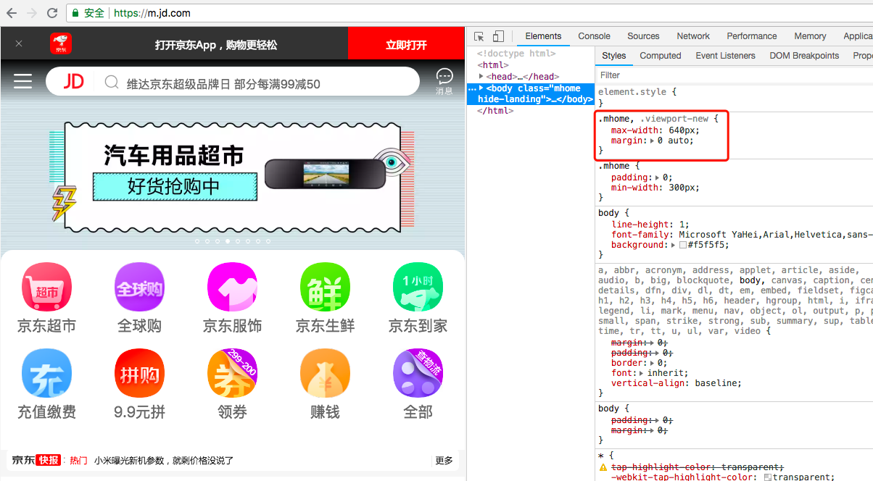Toggle the device toolbar icon
This screenshot has height=481, width=873.
(x=498, y=36)
